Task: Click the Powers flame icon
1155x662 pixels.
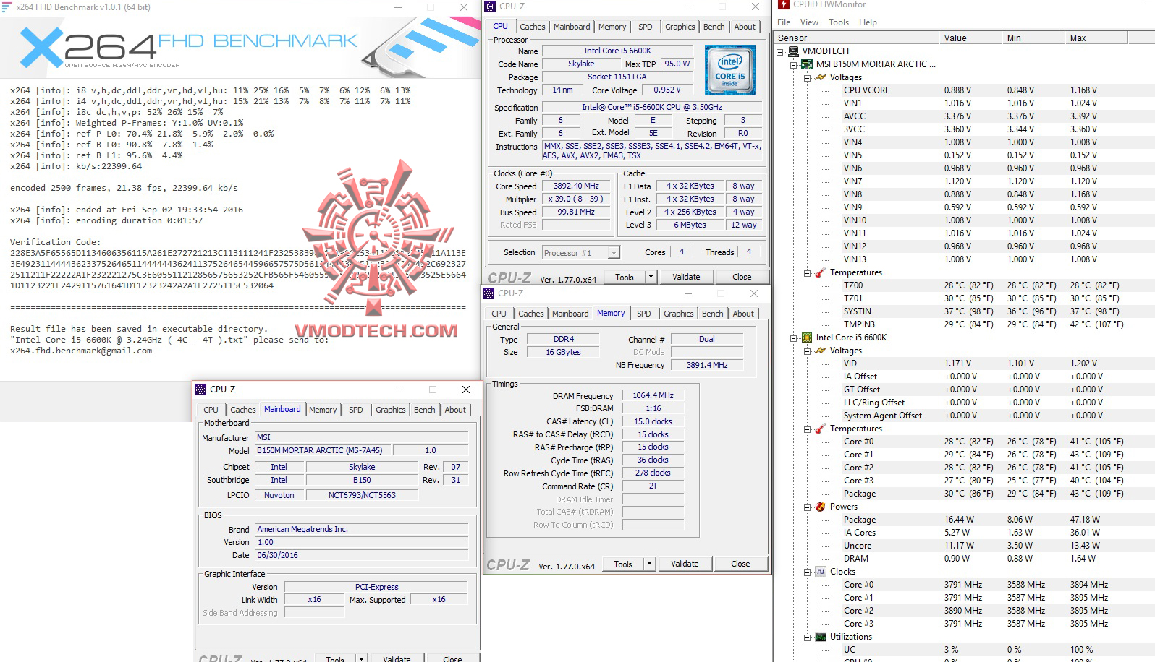Action: click(x=821, y=507)
